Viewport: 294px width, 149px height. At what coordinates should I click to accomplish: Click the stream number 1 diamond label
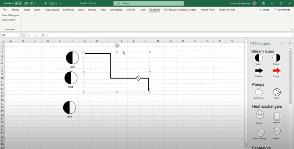pyautogui.click(x=138, y=78)
